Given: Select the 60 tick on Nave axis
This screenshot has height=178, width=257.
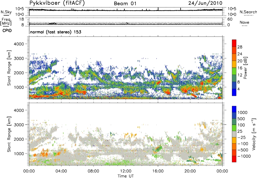Looking at the screenshot, I should point(230,19).
